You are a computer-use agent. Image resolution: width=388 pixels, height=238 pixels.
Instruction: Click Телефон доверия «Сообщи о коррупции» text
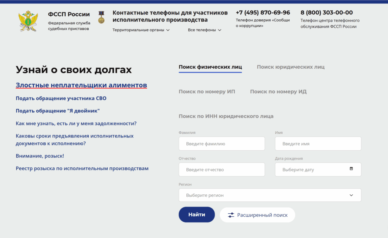[263, 23]
